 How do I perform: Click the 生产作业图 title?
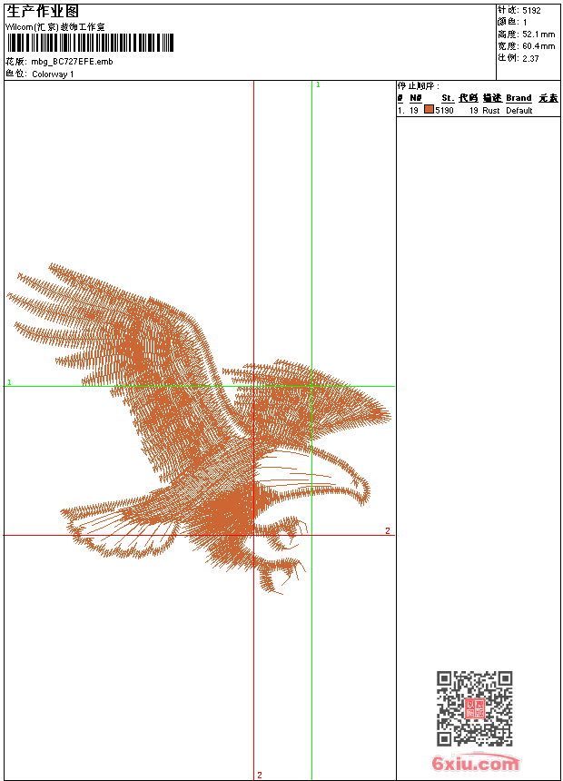(x=43, y=12)
